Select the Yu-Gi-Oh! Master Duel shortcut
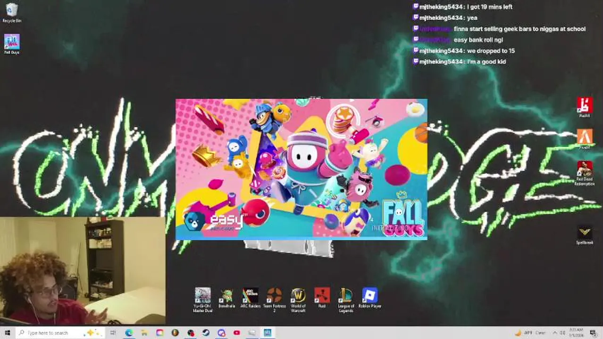 pyautogui.click(x=203, y=300)
